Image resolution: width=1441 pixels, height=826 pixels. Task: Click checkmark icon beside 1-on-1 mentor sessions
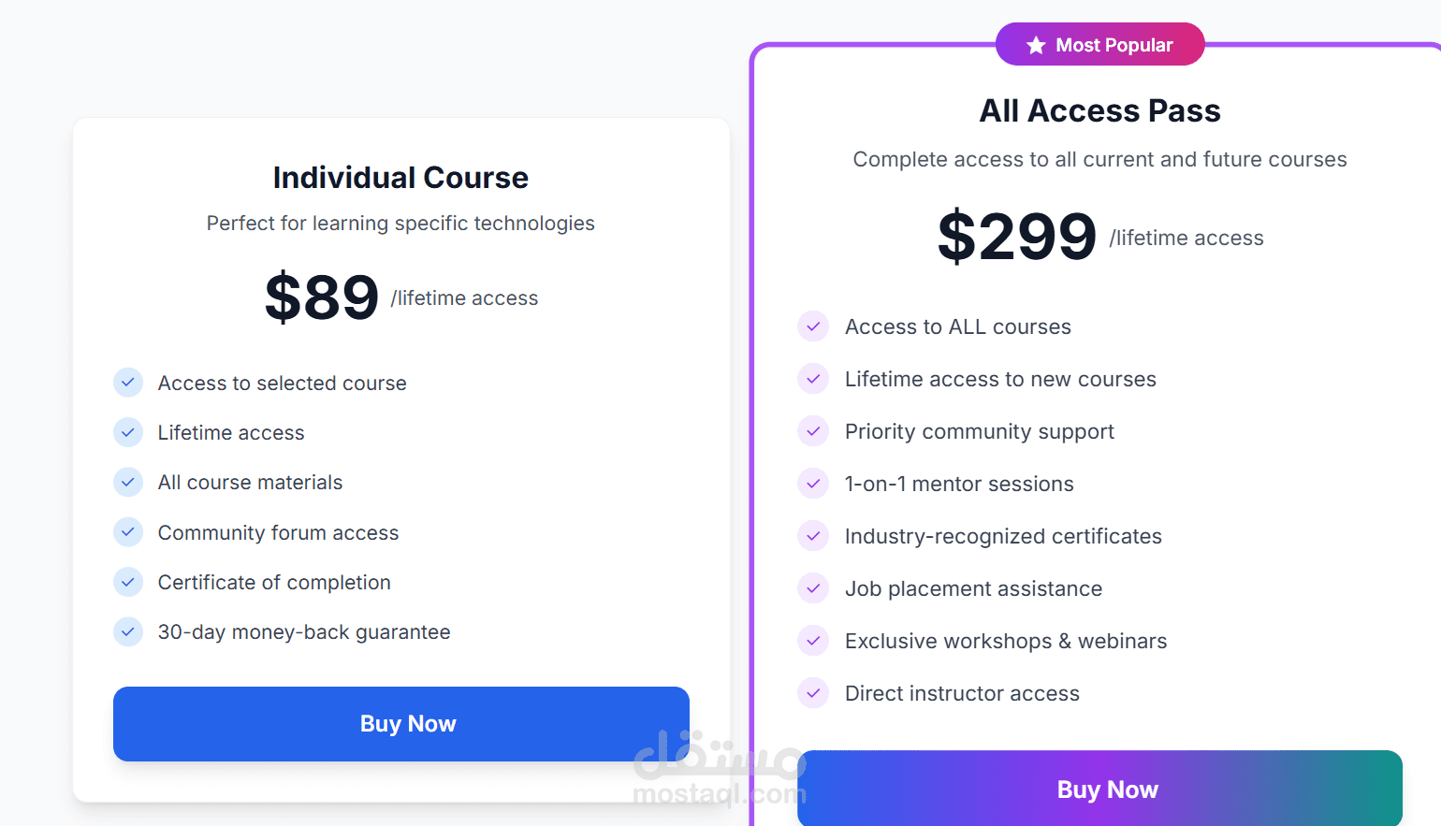[813, 484]
